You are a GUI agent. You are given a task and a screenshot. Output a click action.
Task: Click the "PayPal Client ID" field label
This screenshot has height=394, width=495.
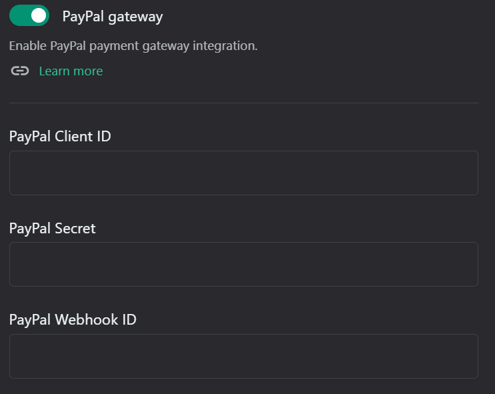pos(60,137)
